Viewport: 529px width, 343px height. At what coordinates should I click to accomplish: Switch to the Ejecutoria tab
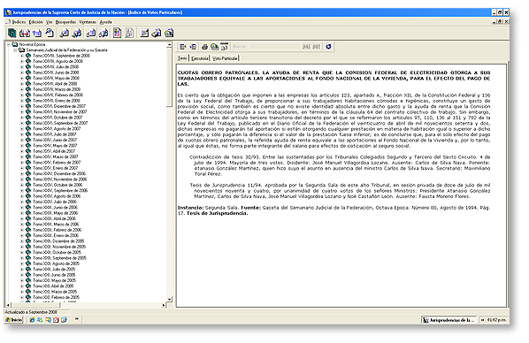[x=199, y=58]
